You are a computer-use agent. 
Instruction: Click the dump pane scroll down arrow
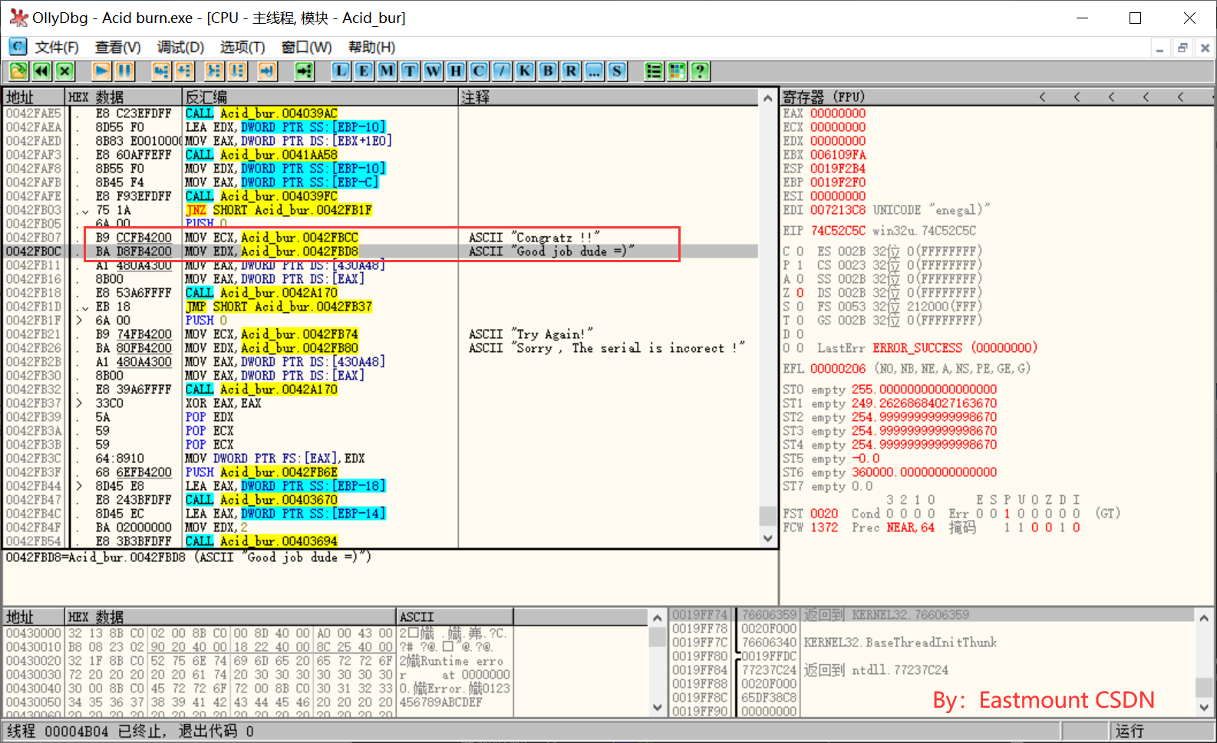[657, 708]
